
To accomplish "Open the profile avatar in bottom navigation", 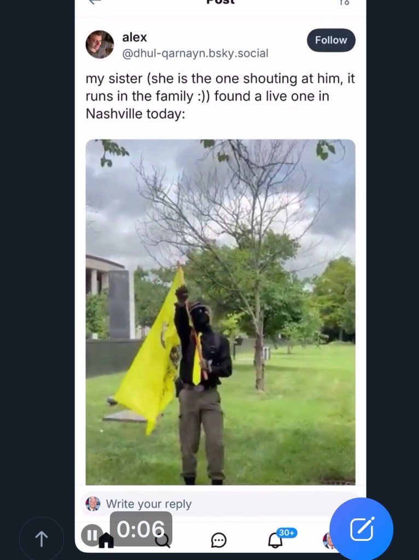I will coord(327,540).
